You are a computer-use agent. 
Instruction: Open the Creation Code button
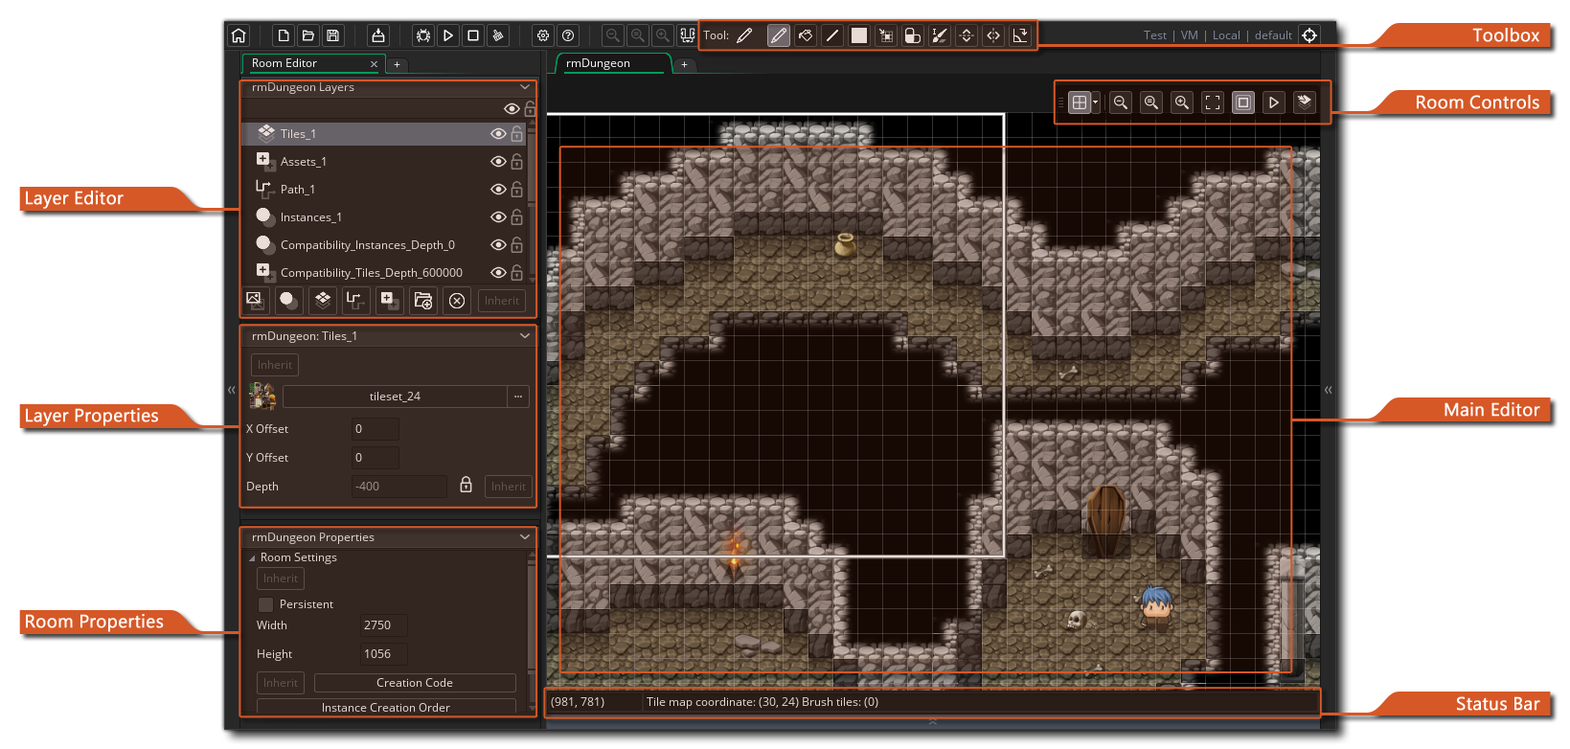pos(414,683)
